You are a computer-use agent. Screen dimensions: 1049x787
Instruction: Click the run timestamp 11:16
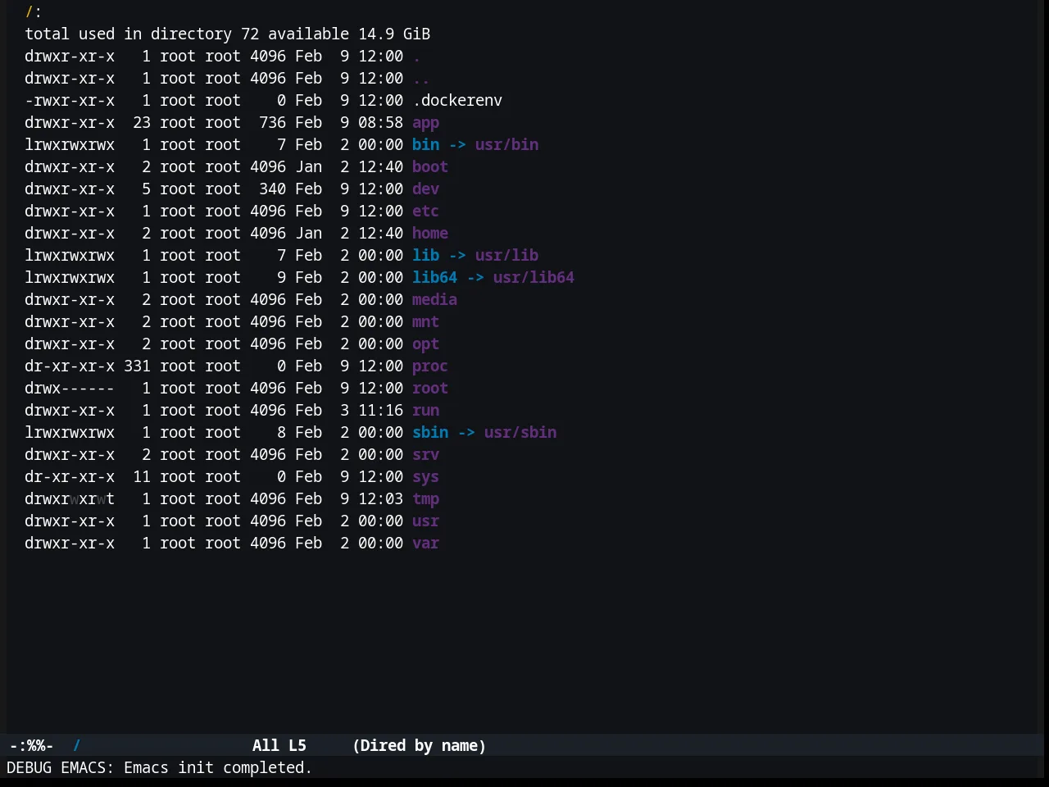pos(380,410)
